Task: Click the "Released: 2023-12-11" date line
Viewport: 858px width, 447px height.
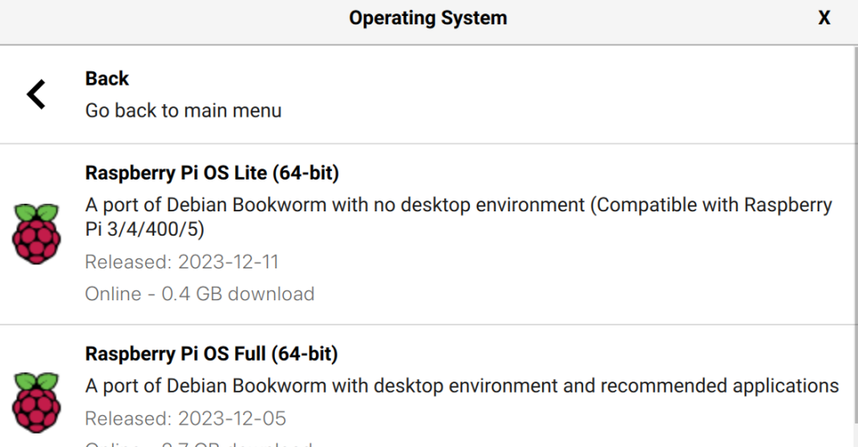Action: point(182,262)
